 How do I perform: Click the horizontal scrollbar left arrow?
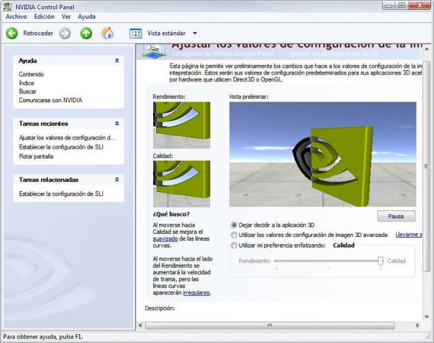(140, 325)
